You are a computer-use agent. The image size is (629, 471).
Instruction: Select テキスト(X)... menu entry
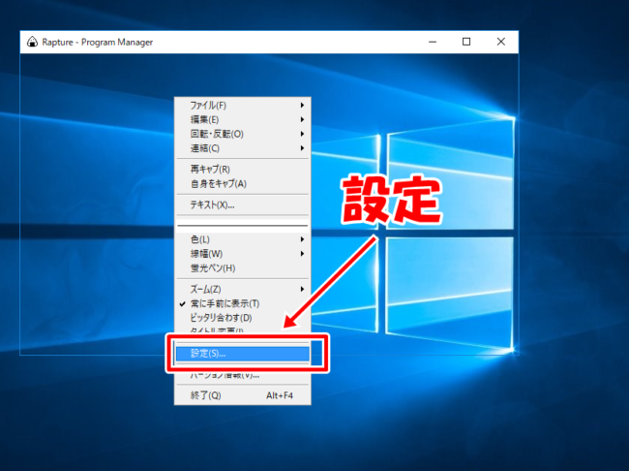(x=242, y=204)
